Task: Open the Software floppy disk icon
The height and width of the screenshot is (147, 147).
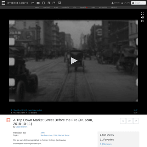Action: 54,3
